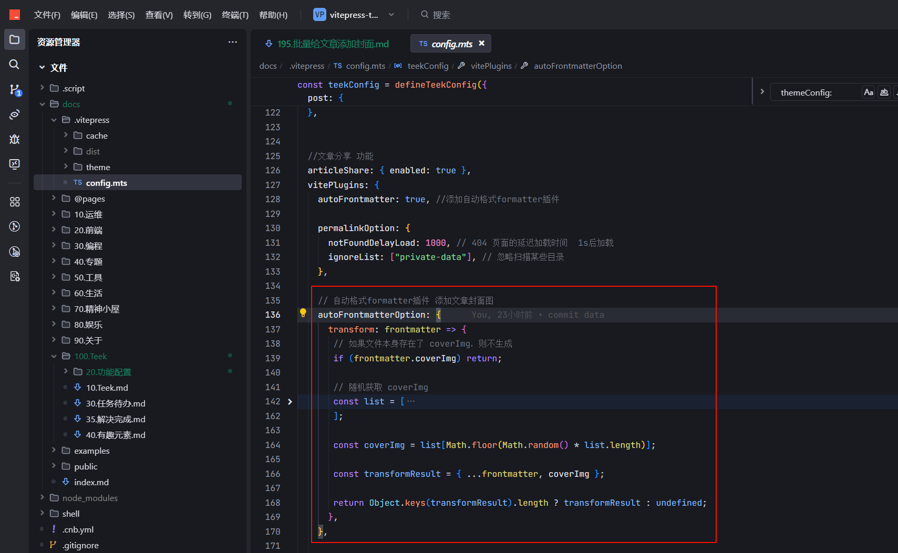Viewport: 898px width, 553px height.
Task: Expand replace toggle chevron in find widget
Action: click(x=762, y=92)
